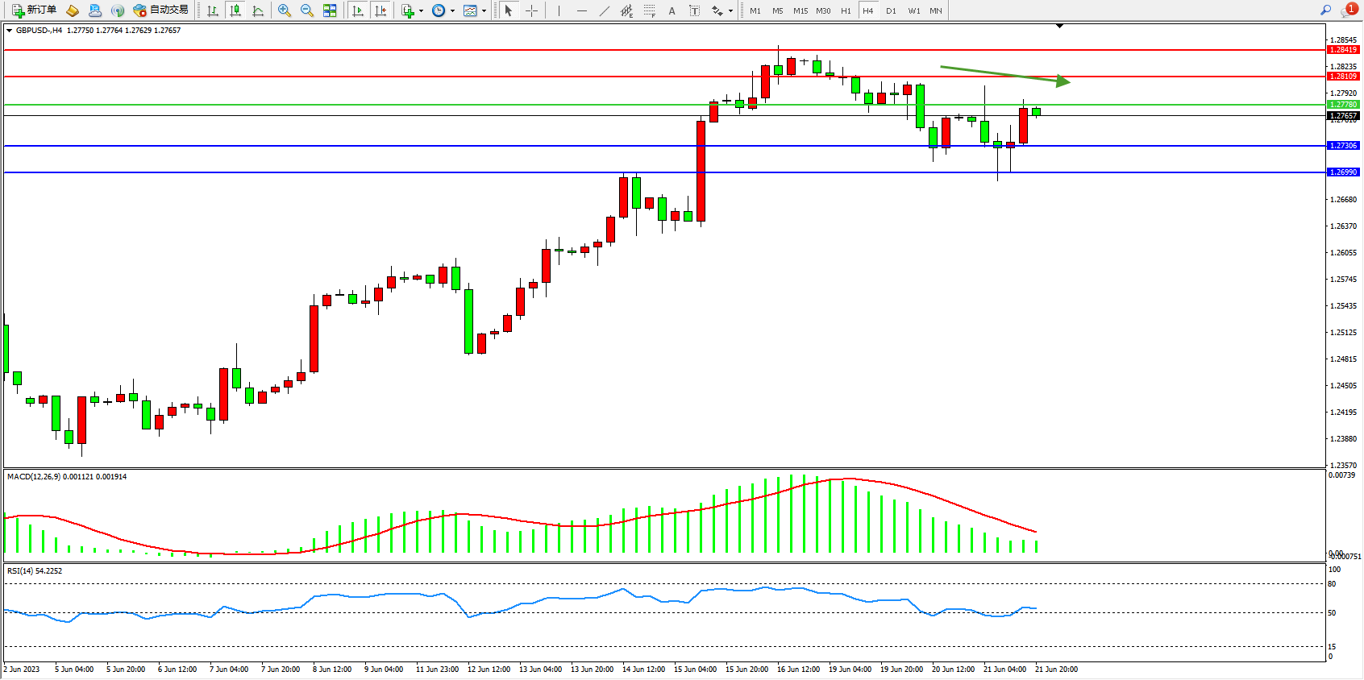
Task: Switch to the D1 timeframe
Action: (891, 10)
